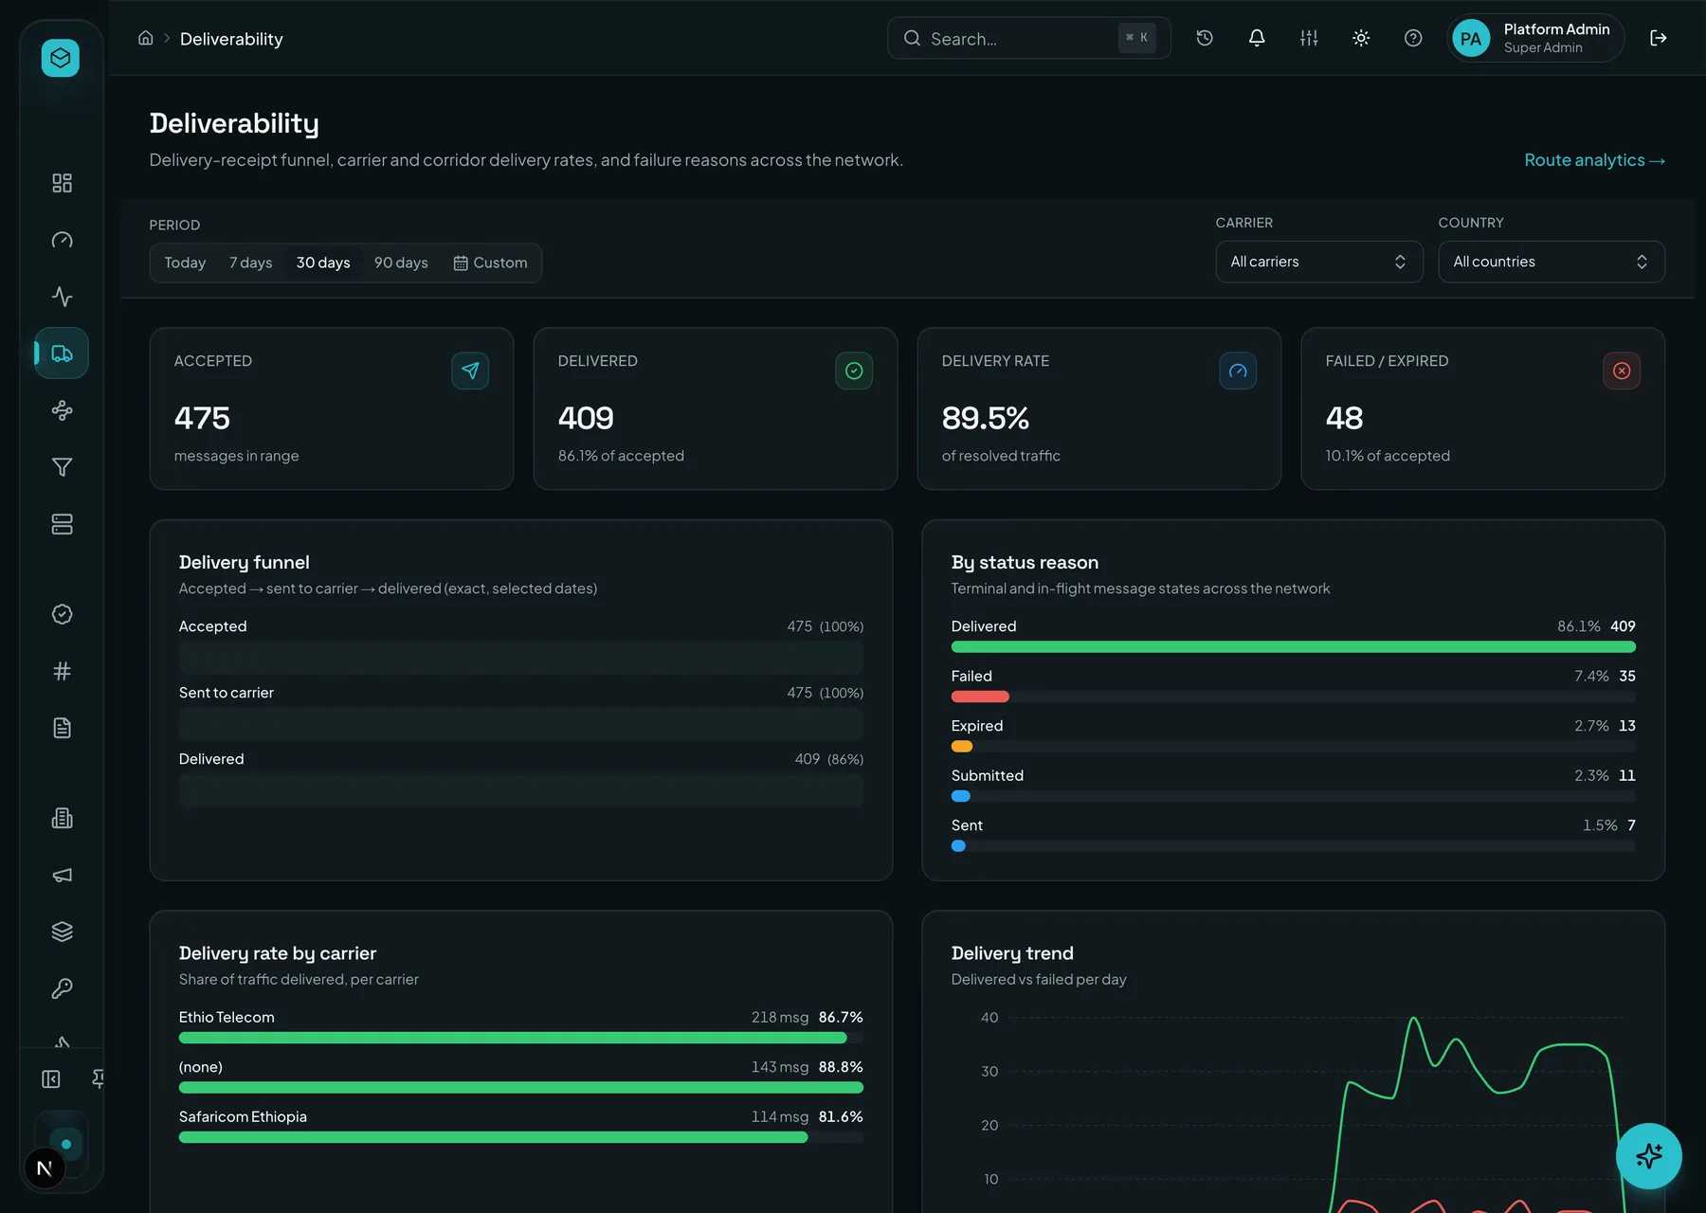This screenshot has width=1706, height=1213.
Task: Open the Platform Admin profile menu
Action: pyautogui.click(x=1535, y=38)
